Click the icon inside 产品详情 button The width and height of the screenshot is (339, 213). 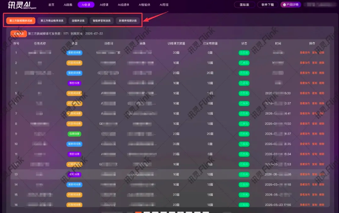(284, 4)
